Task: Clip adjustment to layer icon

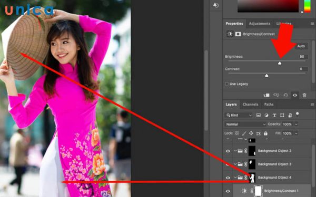Action: pyautogui.click(x=266, y=95)
